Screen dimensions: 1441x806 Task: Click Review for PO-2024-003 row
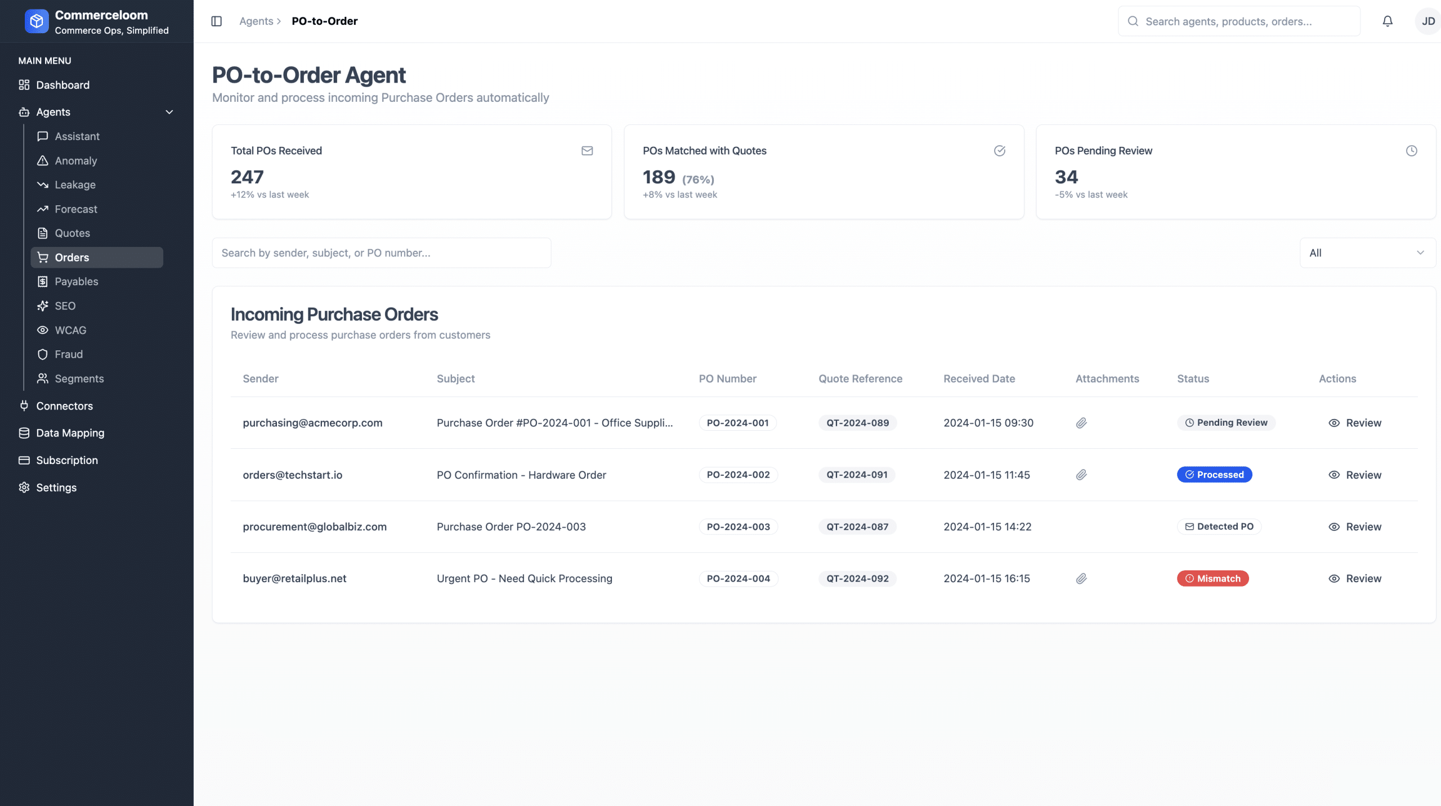coord(1354,527)
